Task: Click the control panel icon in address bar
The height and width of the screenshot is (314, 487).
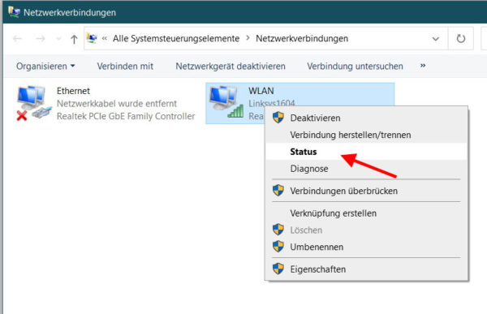Action: click(x=92, y=38)
